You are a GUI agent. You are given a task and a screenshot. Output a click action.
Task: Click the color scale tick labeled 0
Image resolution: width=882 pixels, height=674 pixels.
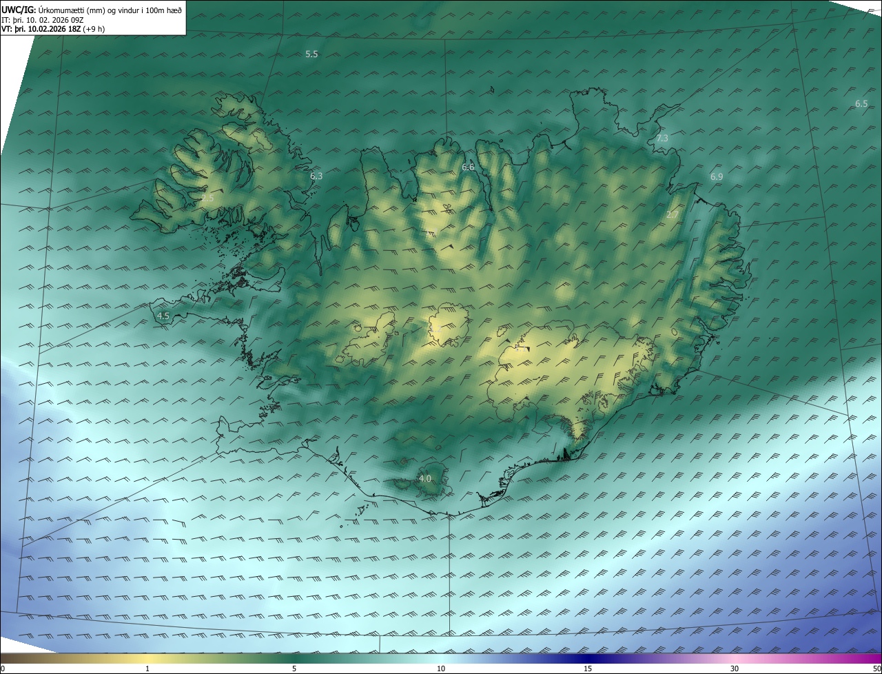click(x=2, y=668)
